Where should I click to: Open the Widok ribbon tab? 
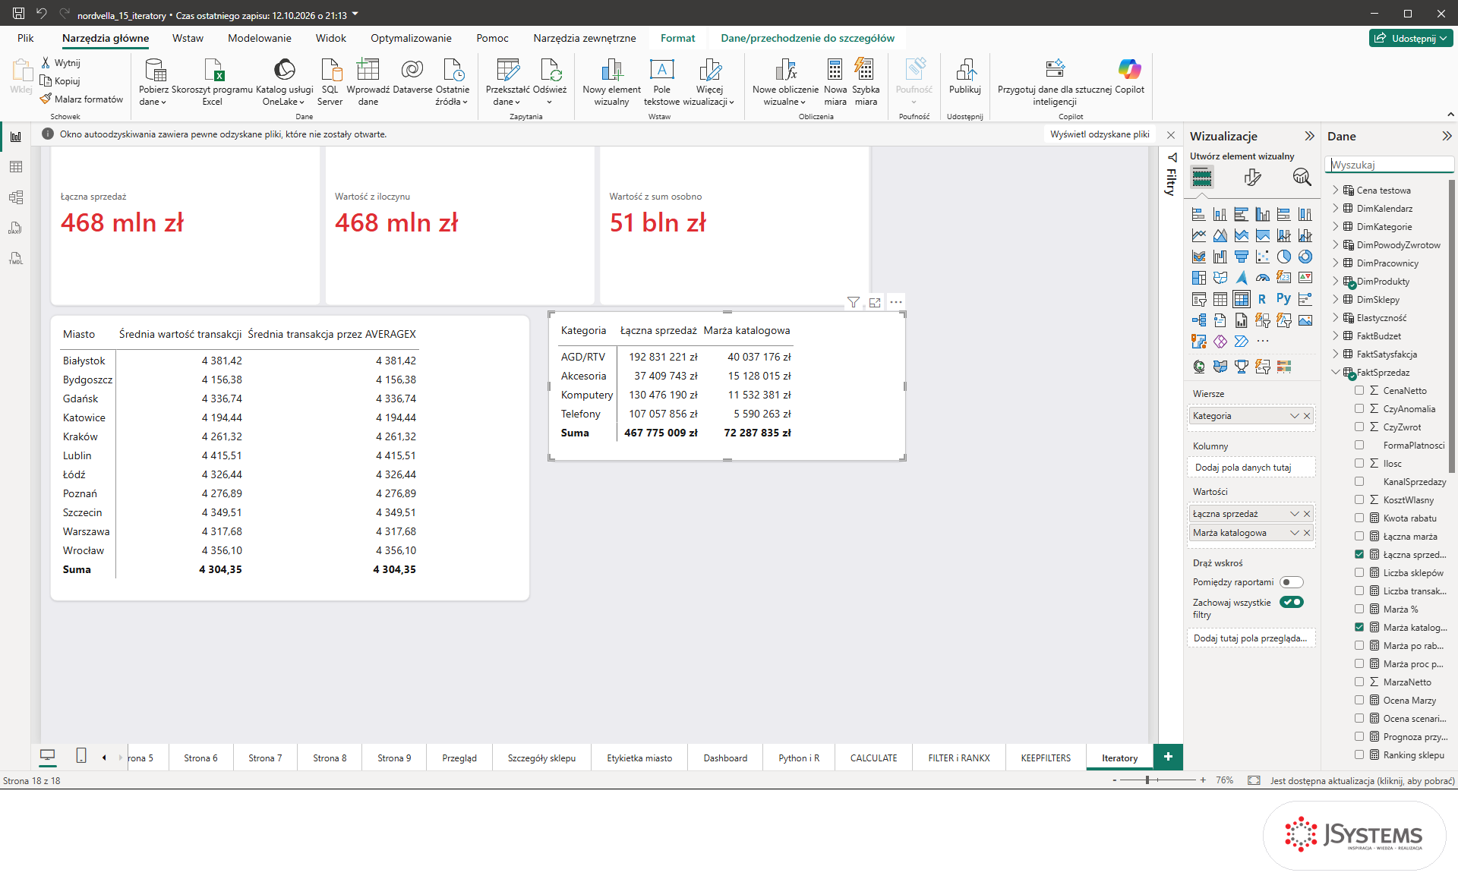(330, 38)
